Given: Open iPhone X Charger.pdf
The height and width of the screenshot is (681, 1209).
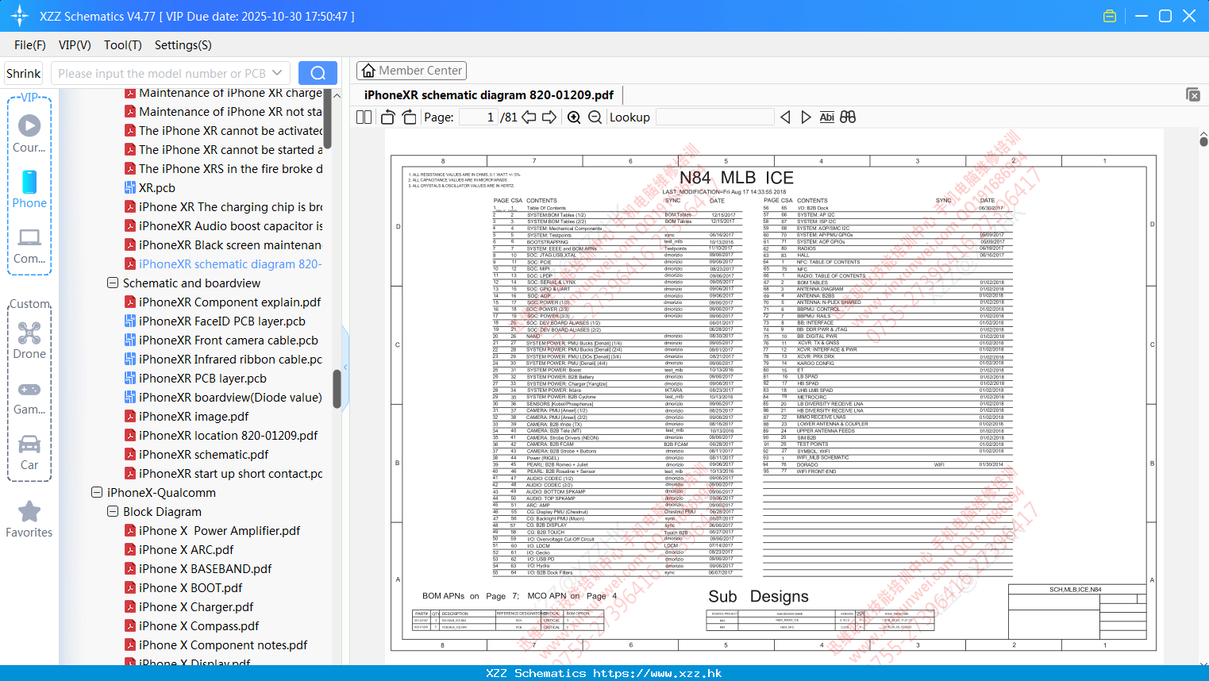Looking at the screenshot, I should (x=189, y=607).
